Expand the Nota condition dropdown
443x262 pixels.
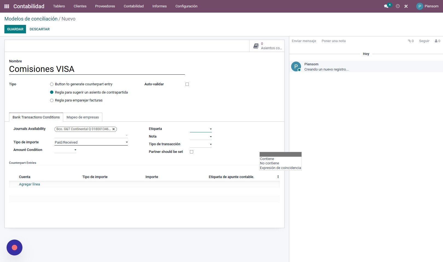coord(201,136)
